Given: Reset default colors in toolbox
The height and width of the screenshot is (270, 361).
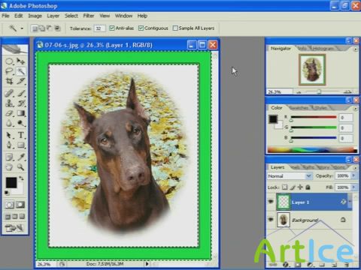Looking at the screenshot, I should (x=7, y=193).
